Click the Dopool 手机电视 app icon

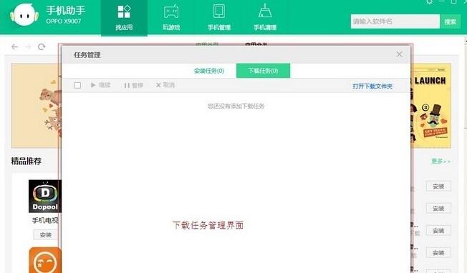45,196
